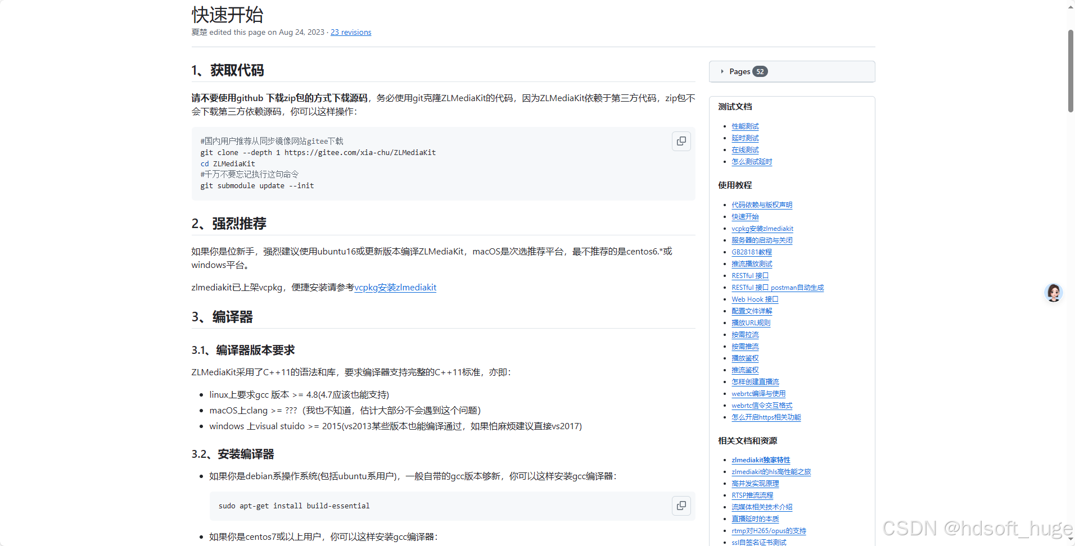Click the 相关文档和资源 sidebar heading
The width and height of the screenshot is (1075, 546).
pos(748,441)
